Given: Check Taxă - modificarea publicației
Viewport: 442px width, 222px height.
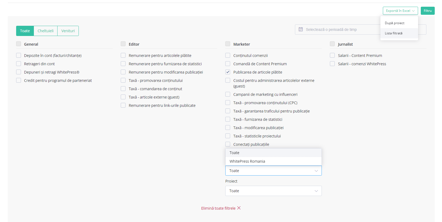Looking at the screenshot, I should pos(228,128).
